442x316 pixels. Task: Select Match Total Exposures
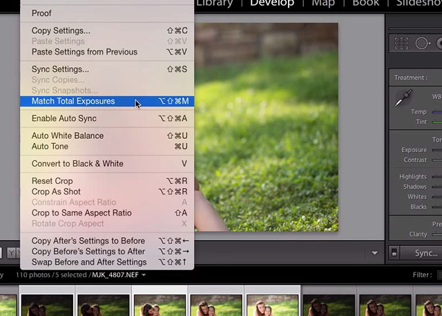pos(107,101)
